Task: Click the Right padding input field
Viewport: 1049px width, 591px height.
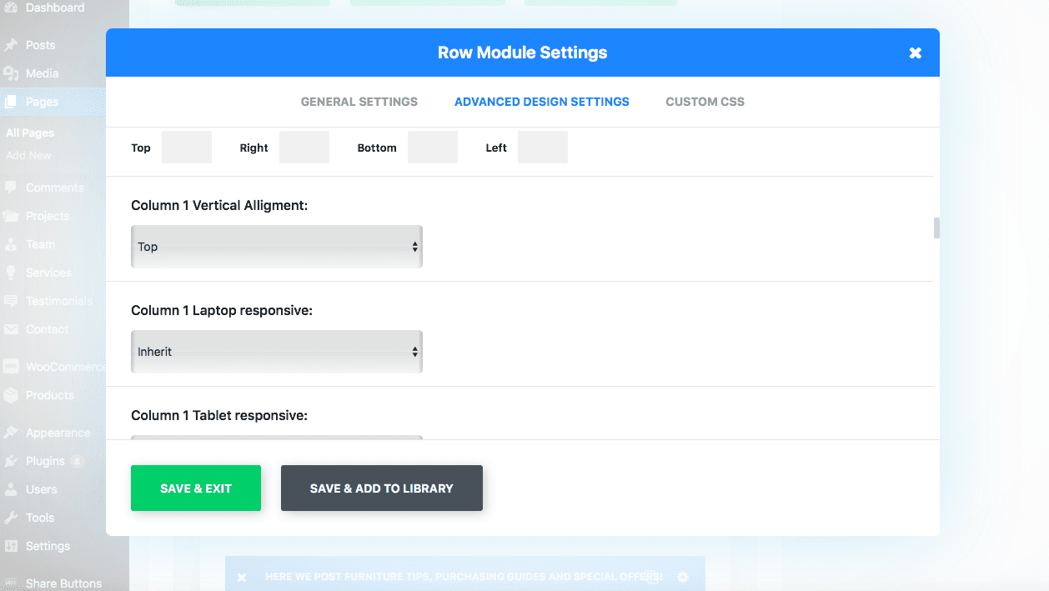Action: tap(304, 148)
